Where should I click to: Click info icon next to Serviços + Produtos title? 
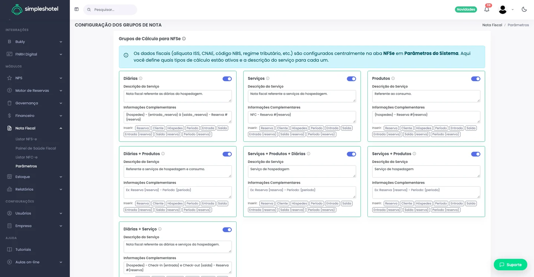[414, 154]
